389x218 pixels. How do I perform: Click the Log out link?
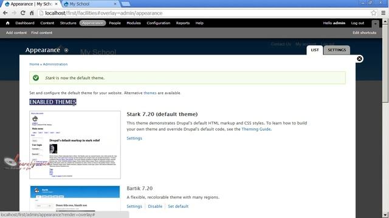pos(357,23)
